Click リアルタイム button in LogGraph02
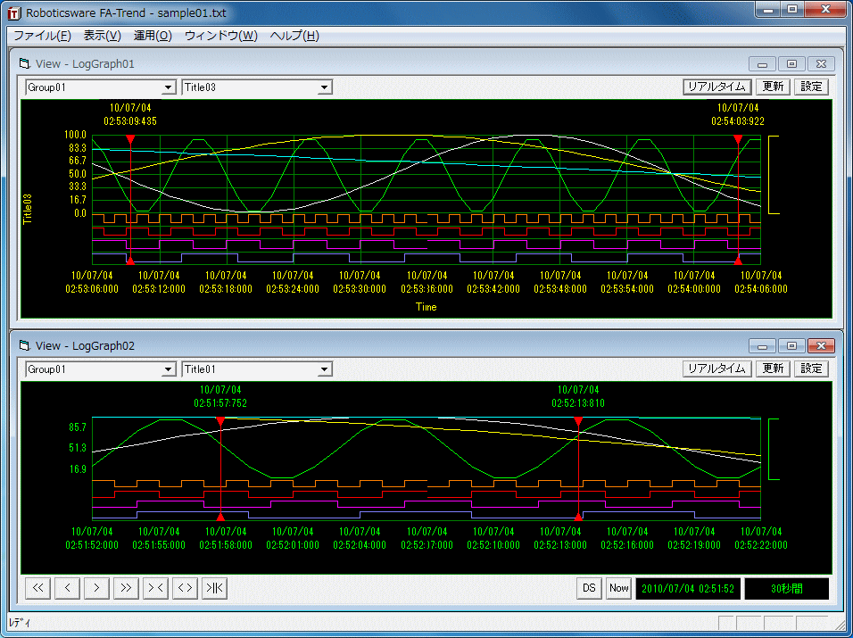 717,369
